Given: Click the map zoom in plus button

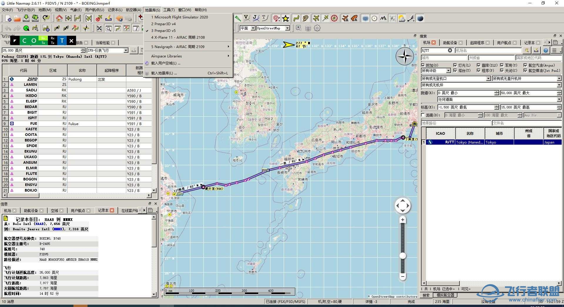Looking at the screenshot, I should [x=403, y=220].
